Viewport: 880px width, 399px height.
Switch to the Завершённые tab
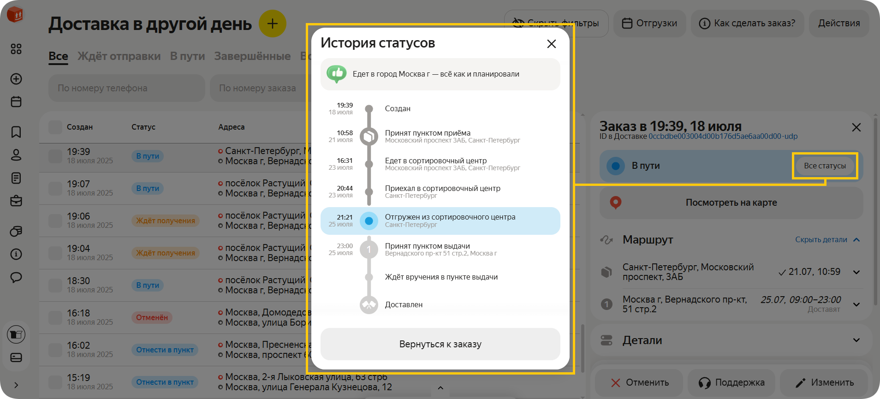click(252, 56)
